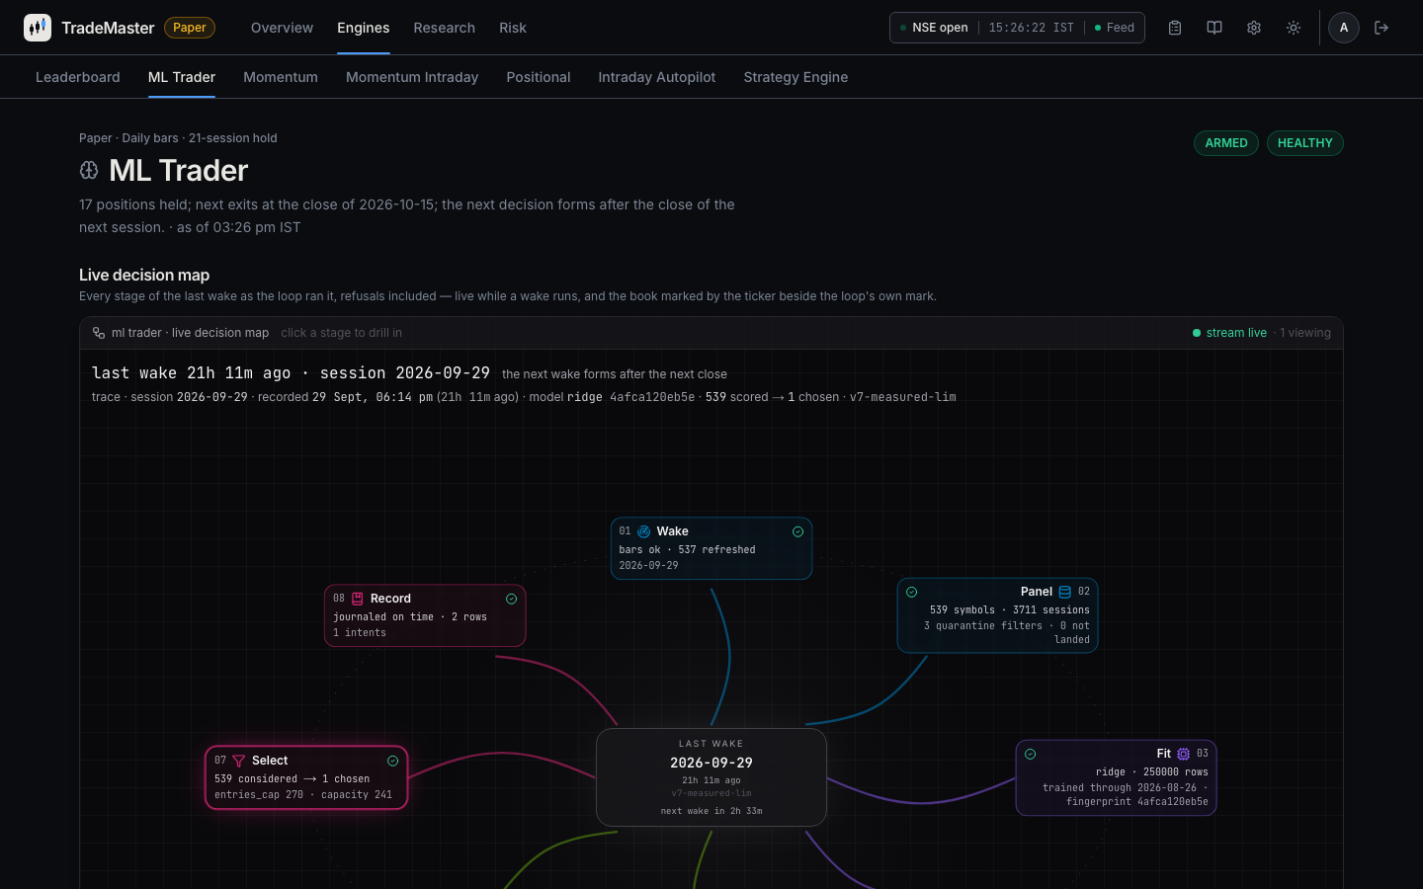The height and width of the screenshot is (889, 1423).
Task: Click the Wake stage icon
Action: tap(644, 531)
